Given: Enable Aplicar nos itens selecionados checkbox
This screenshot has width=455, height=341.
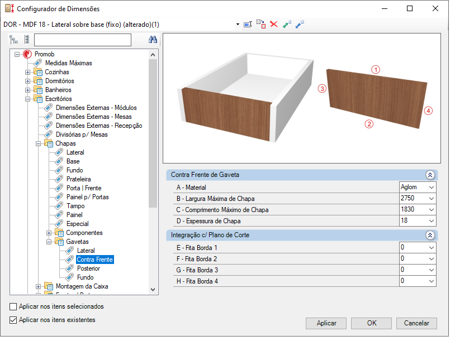Looking at the screenshot, I should (x=13, y=306).
